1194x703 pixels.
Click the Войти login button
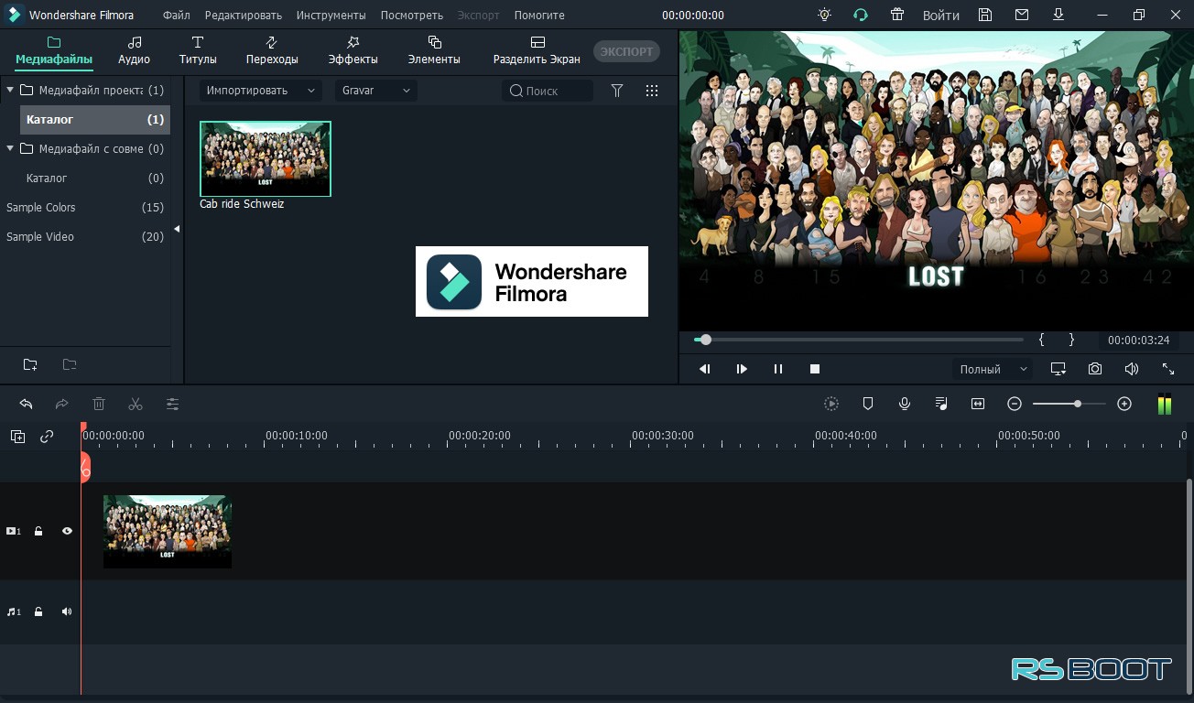click(x=941, y=16)
